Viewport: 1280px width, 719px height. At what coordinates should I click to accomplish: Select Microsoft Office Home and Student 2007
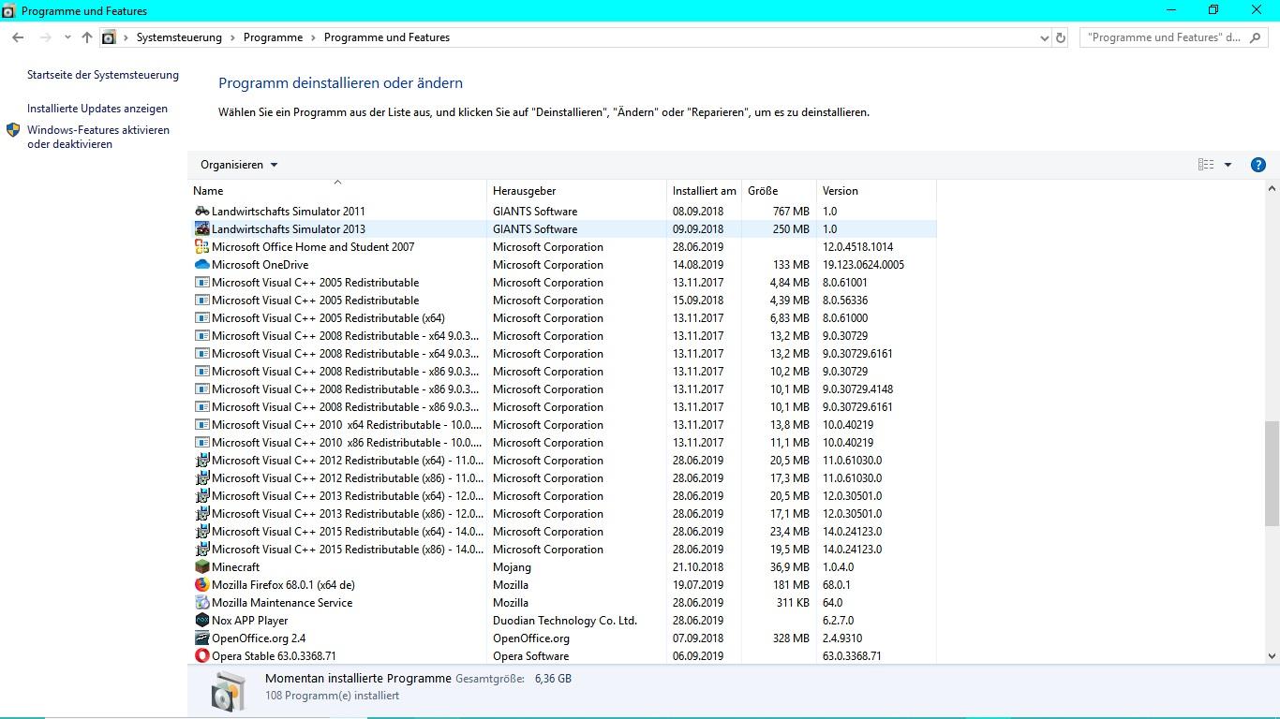(313, 247)
